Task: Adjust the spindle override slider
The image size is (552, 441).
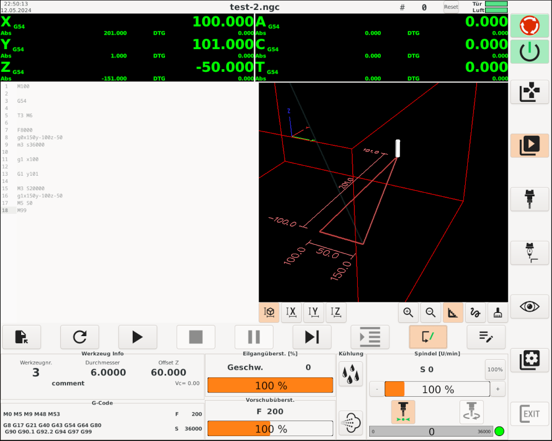Action: (x=437, y=390)
